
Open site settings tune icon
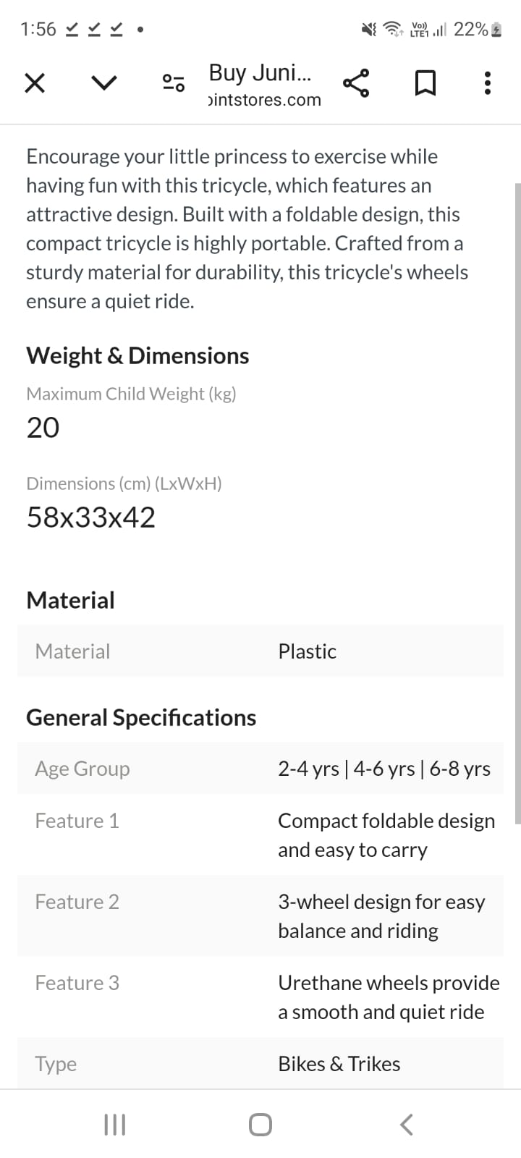[174, 83]
